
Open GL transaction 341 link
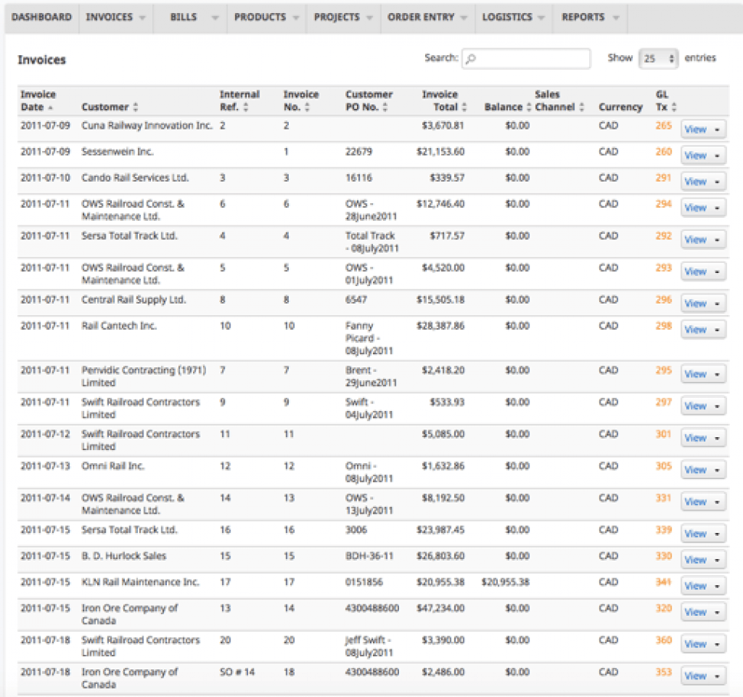(663, 582)
